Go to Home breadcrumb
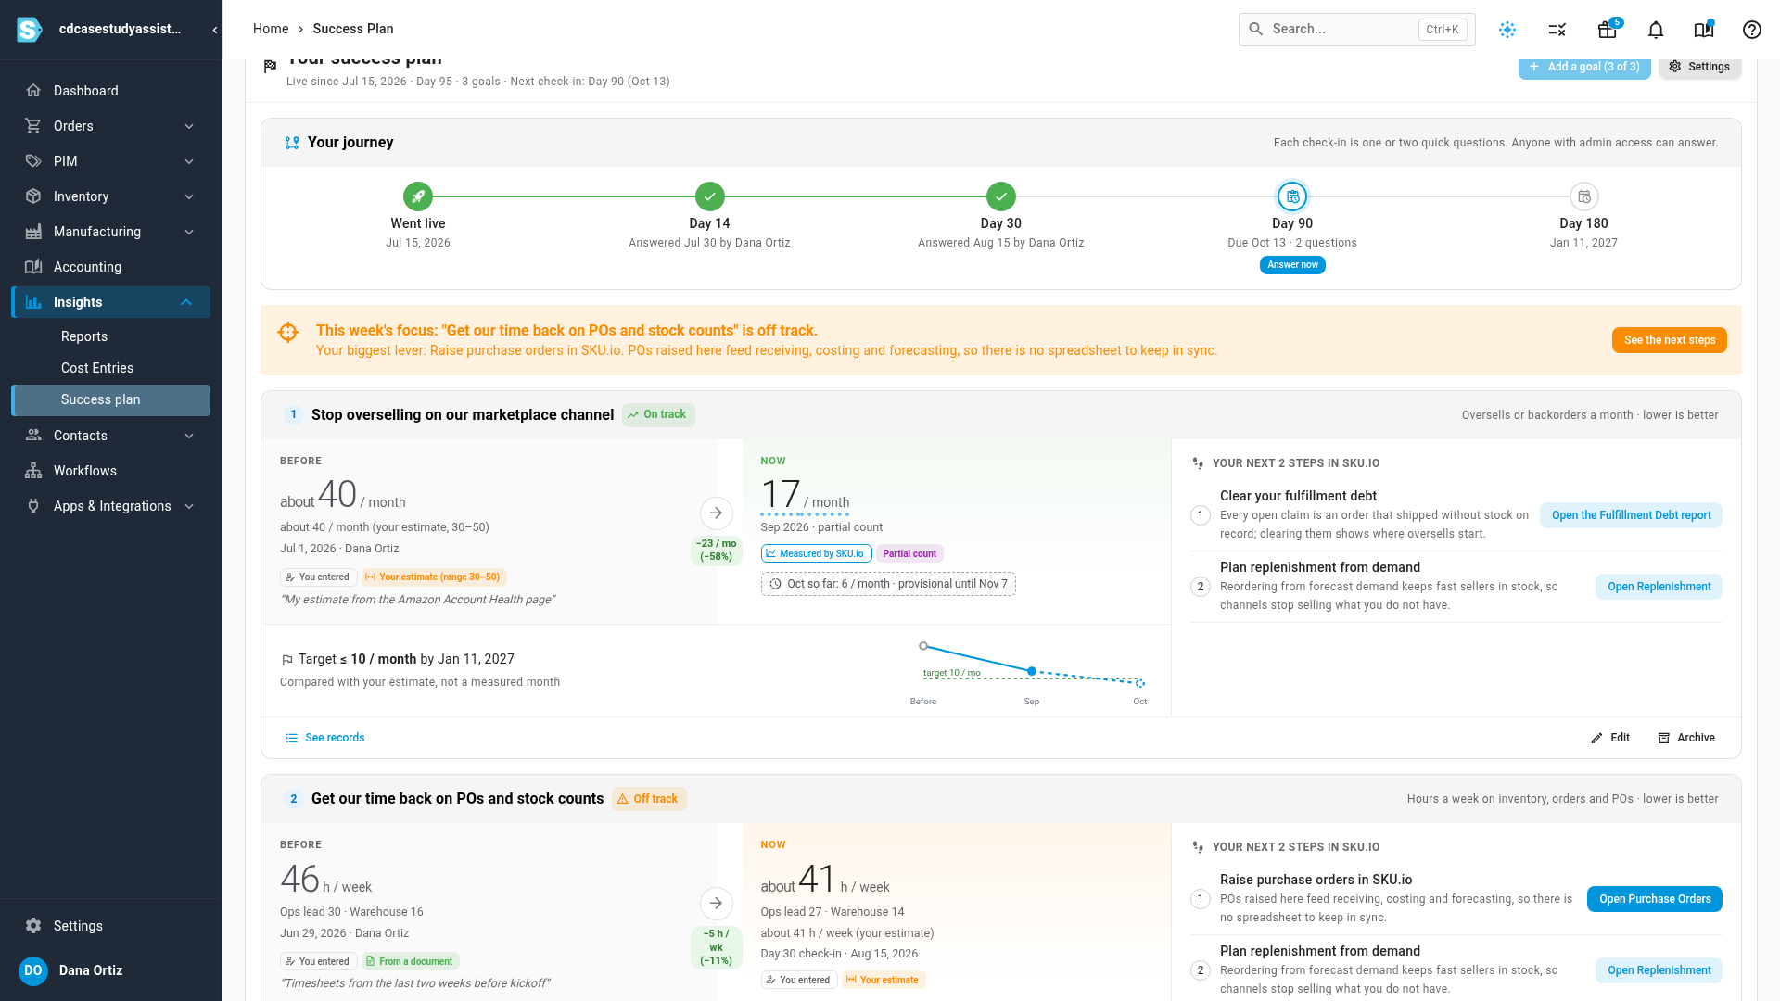Viewport: 1780px width, 1001px height. (x=271, y=29)
